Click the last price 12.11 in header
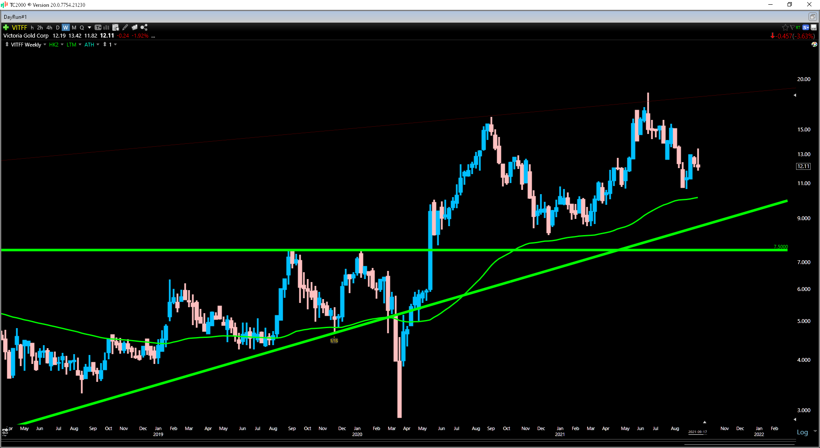 click(107, 36)
